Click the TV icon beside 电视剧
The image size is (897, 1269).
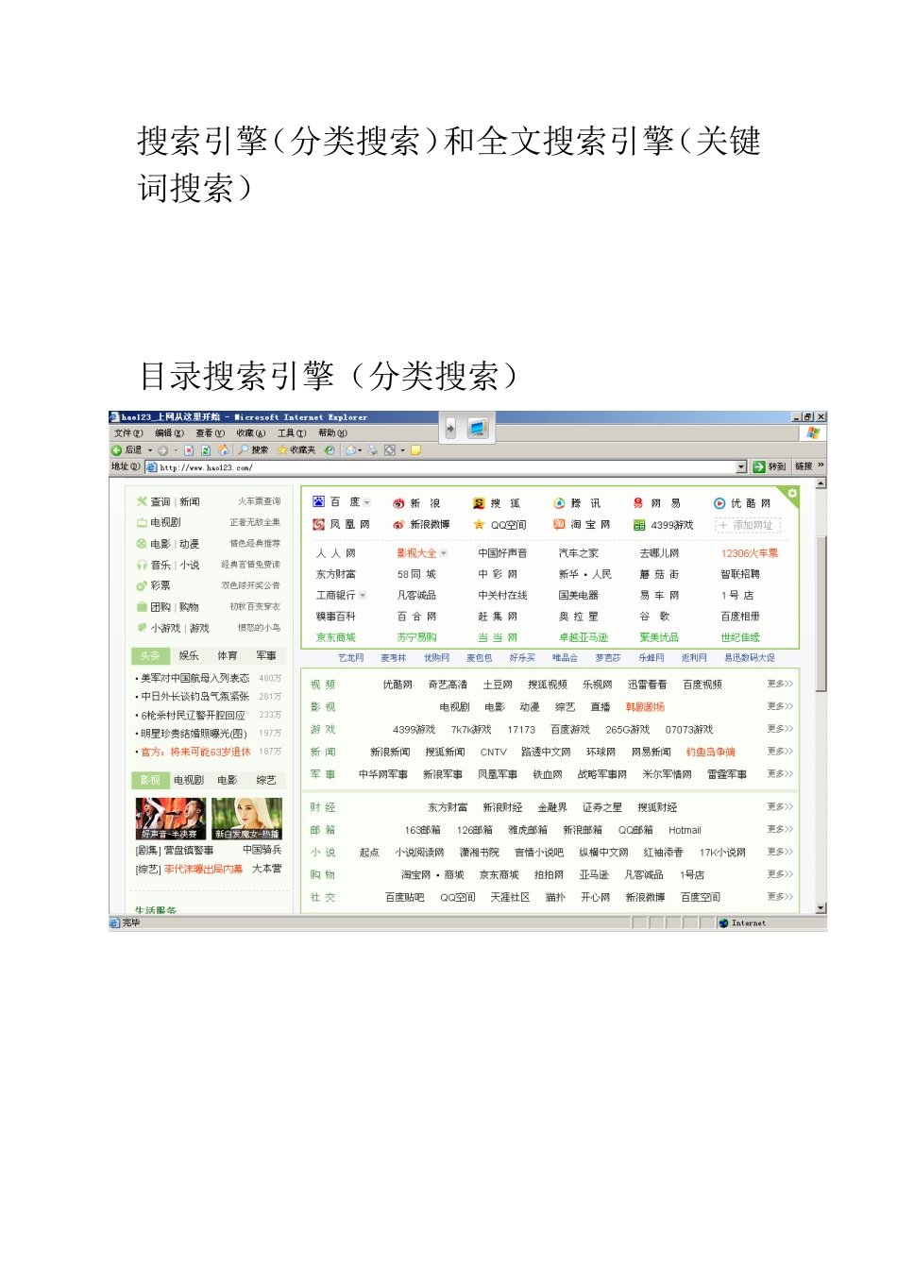point(142,522)
